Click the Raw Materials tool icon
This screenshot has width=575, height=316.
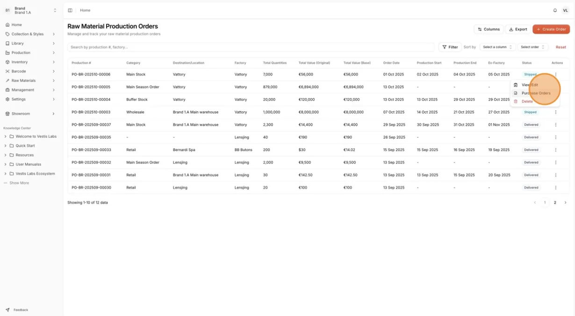(x=7, y=81)
